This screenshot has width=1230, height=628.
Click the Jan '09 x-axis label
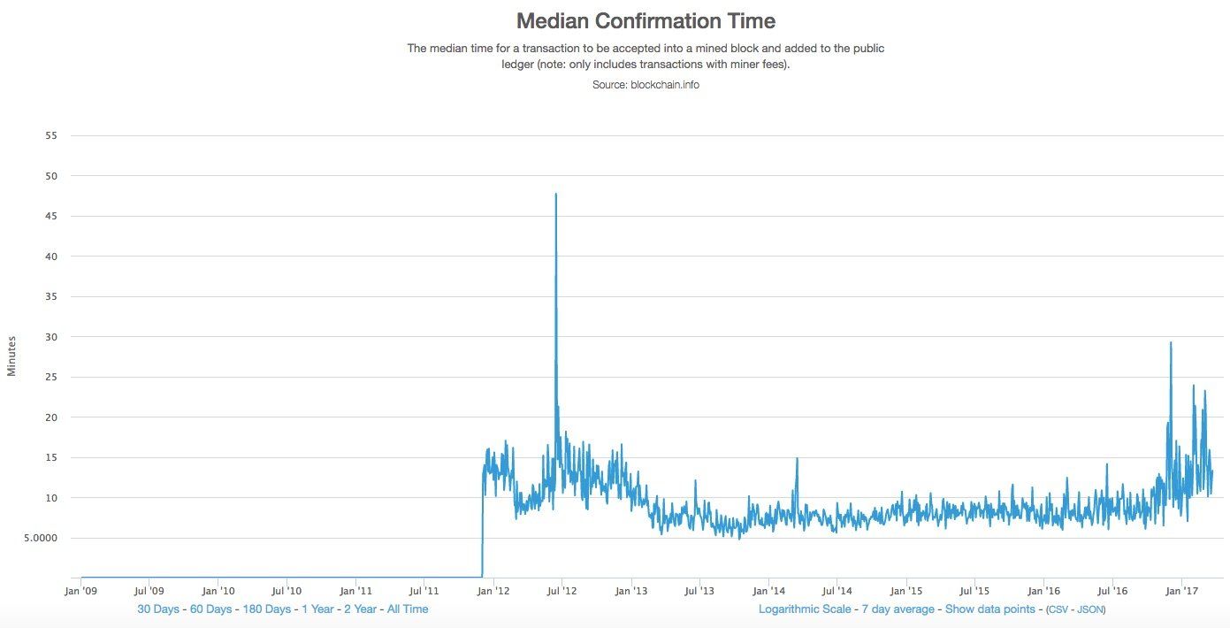coord(82,590)
